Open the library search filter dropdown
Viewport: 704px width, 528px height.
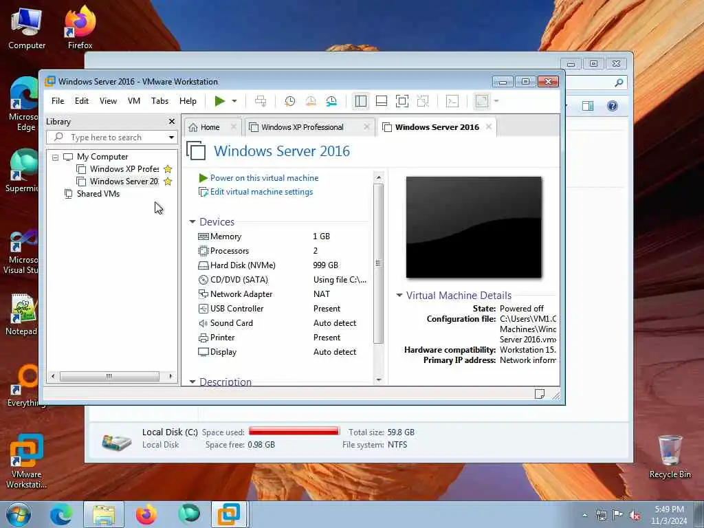click(x=171, y=137)
